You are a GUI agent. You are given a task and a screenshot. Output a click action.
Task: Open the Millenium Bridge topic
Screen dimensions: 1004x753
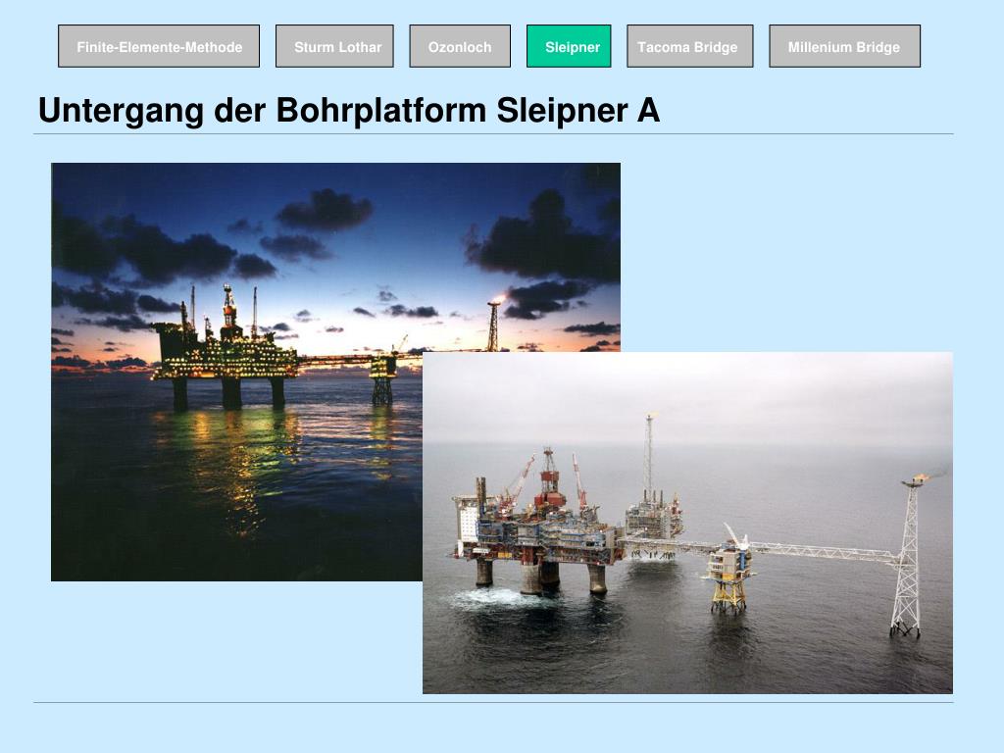tap(844, 46)
